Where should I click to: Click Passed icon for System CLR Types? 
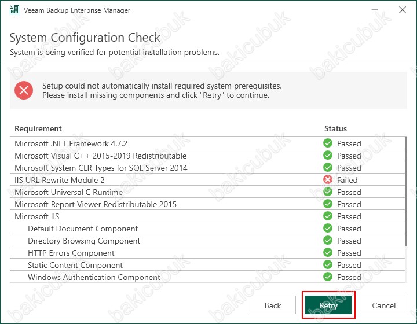point(328,168)
